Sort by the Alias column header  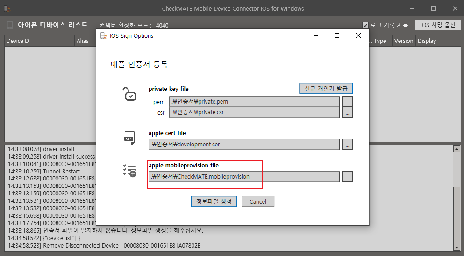point(85,41)
